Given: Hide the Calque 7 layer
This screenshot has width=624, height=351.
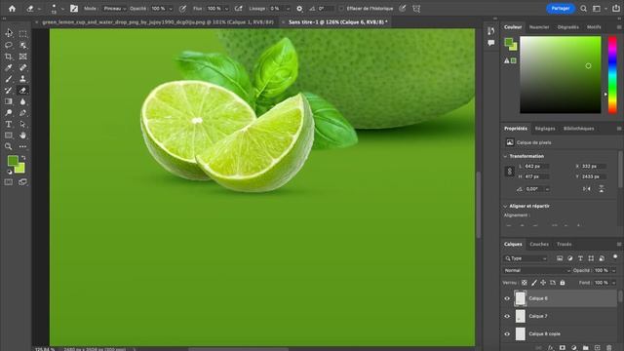Looking at the screenshot, I should [507, 316].
